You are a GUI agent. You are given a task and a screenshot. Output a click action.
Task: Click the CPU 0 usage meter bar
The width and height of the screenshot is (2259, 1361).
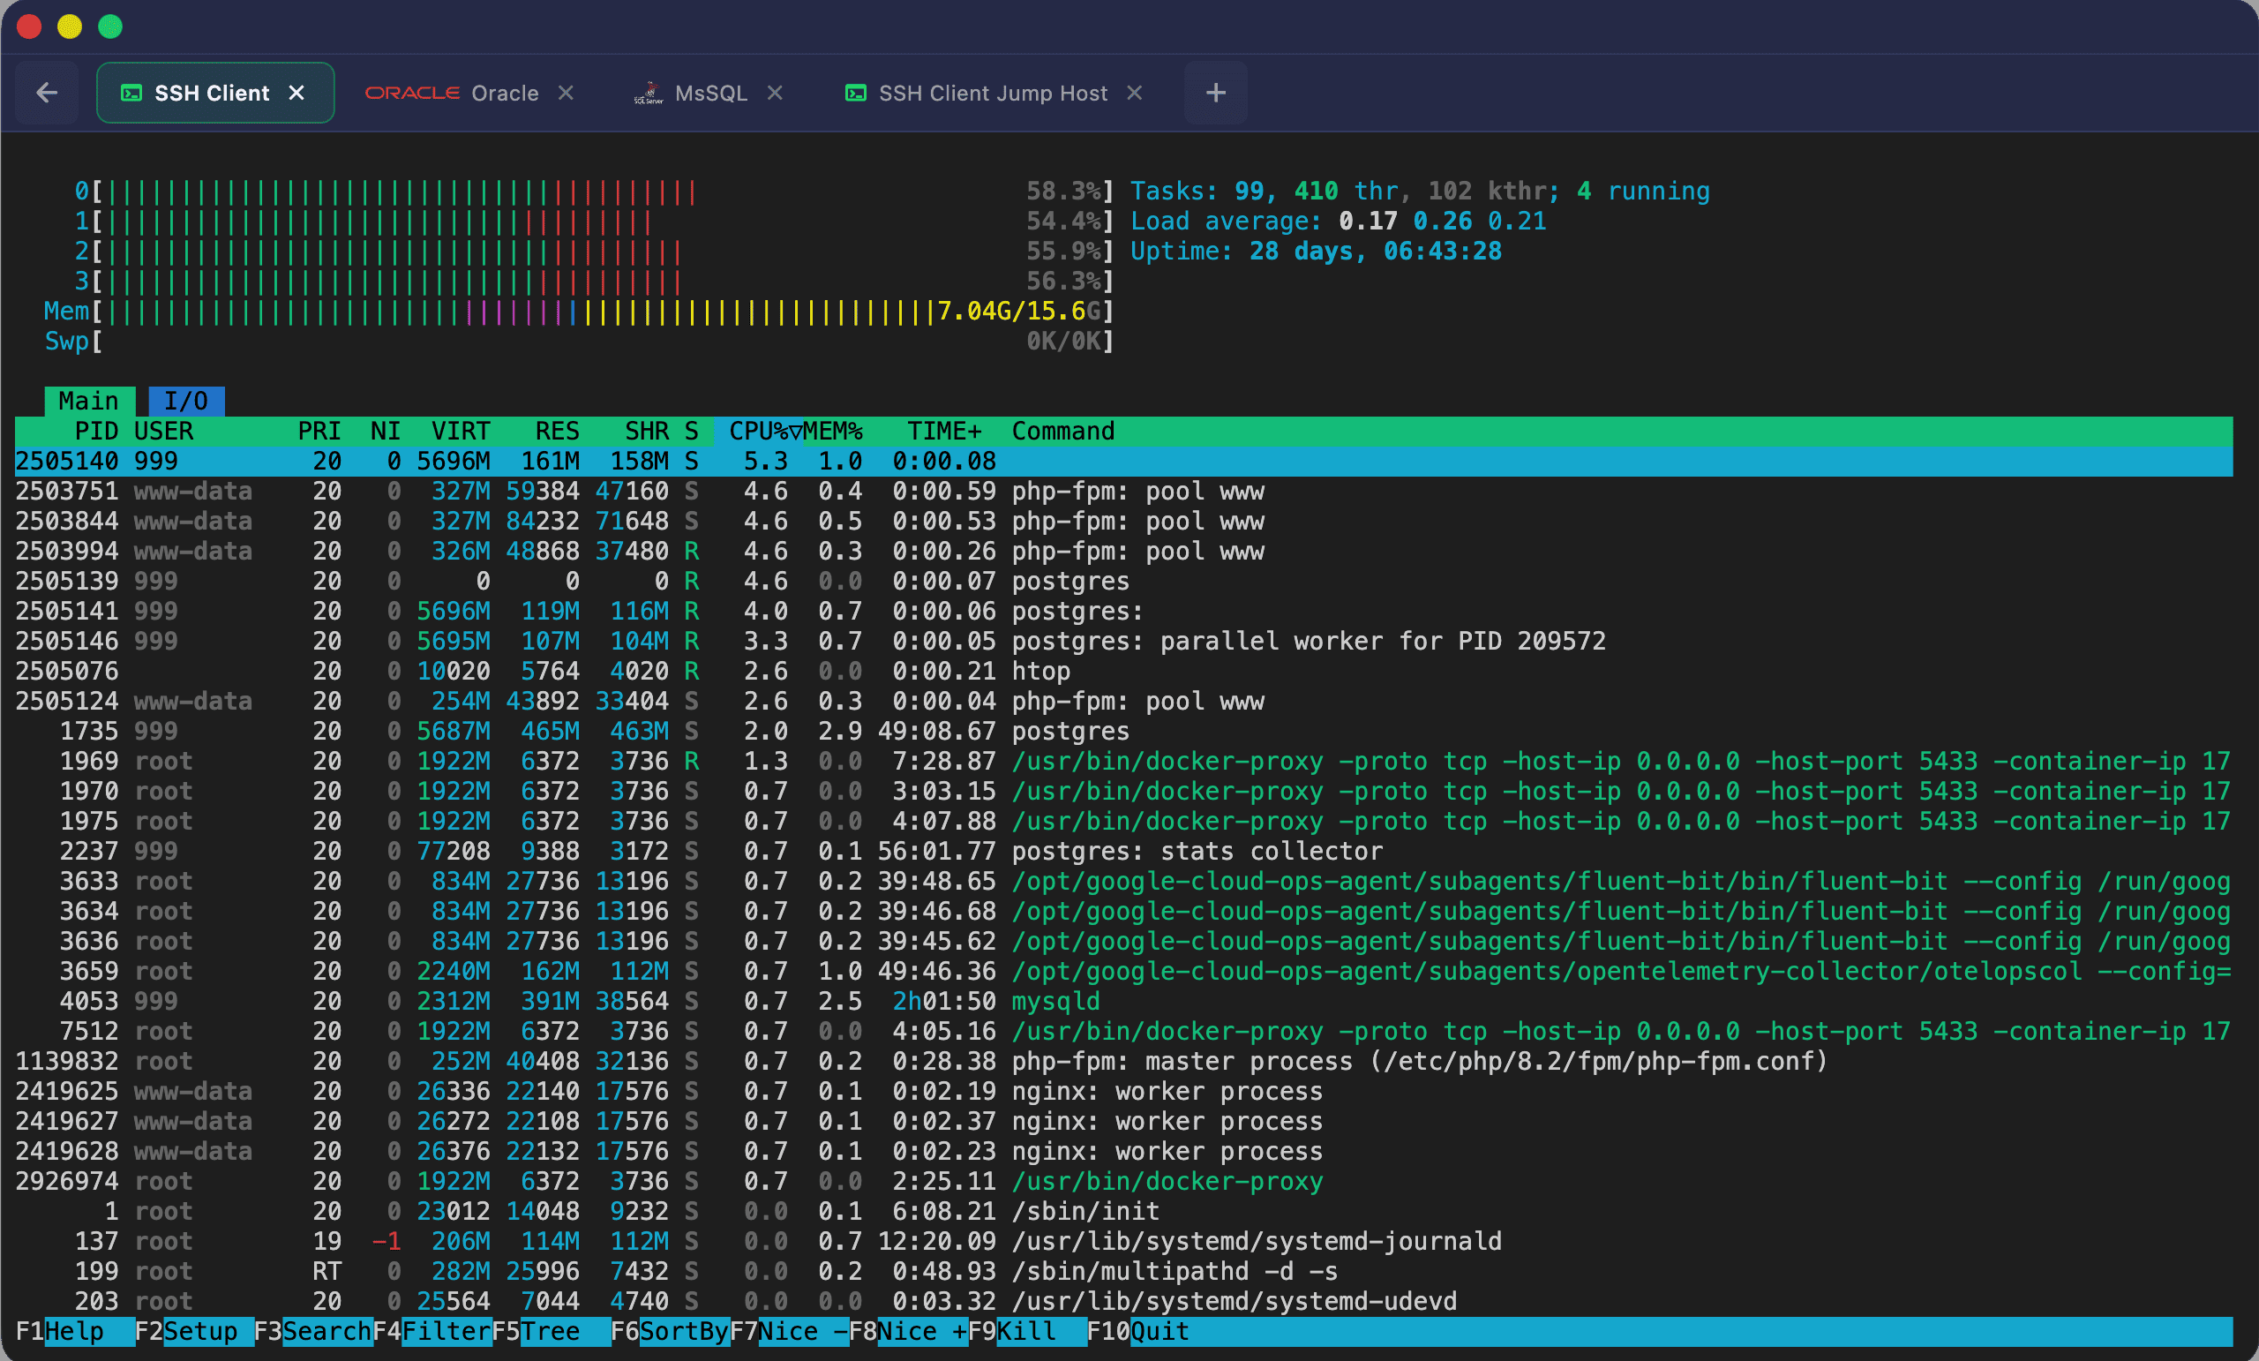click(594, 191)
